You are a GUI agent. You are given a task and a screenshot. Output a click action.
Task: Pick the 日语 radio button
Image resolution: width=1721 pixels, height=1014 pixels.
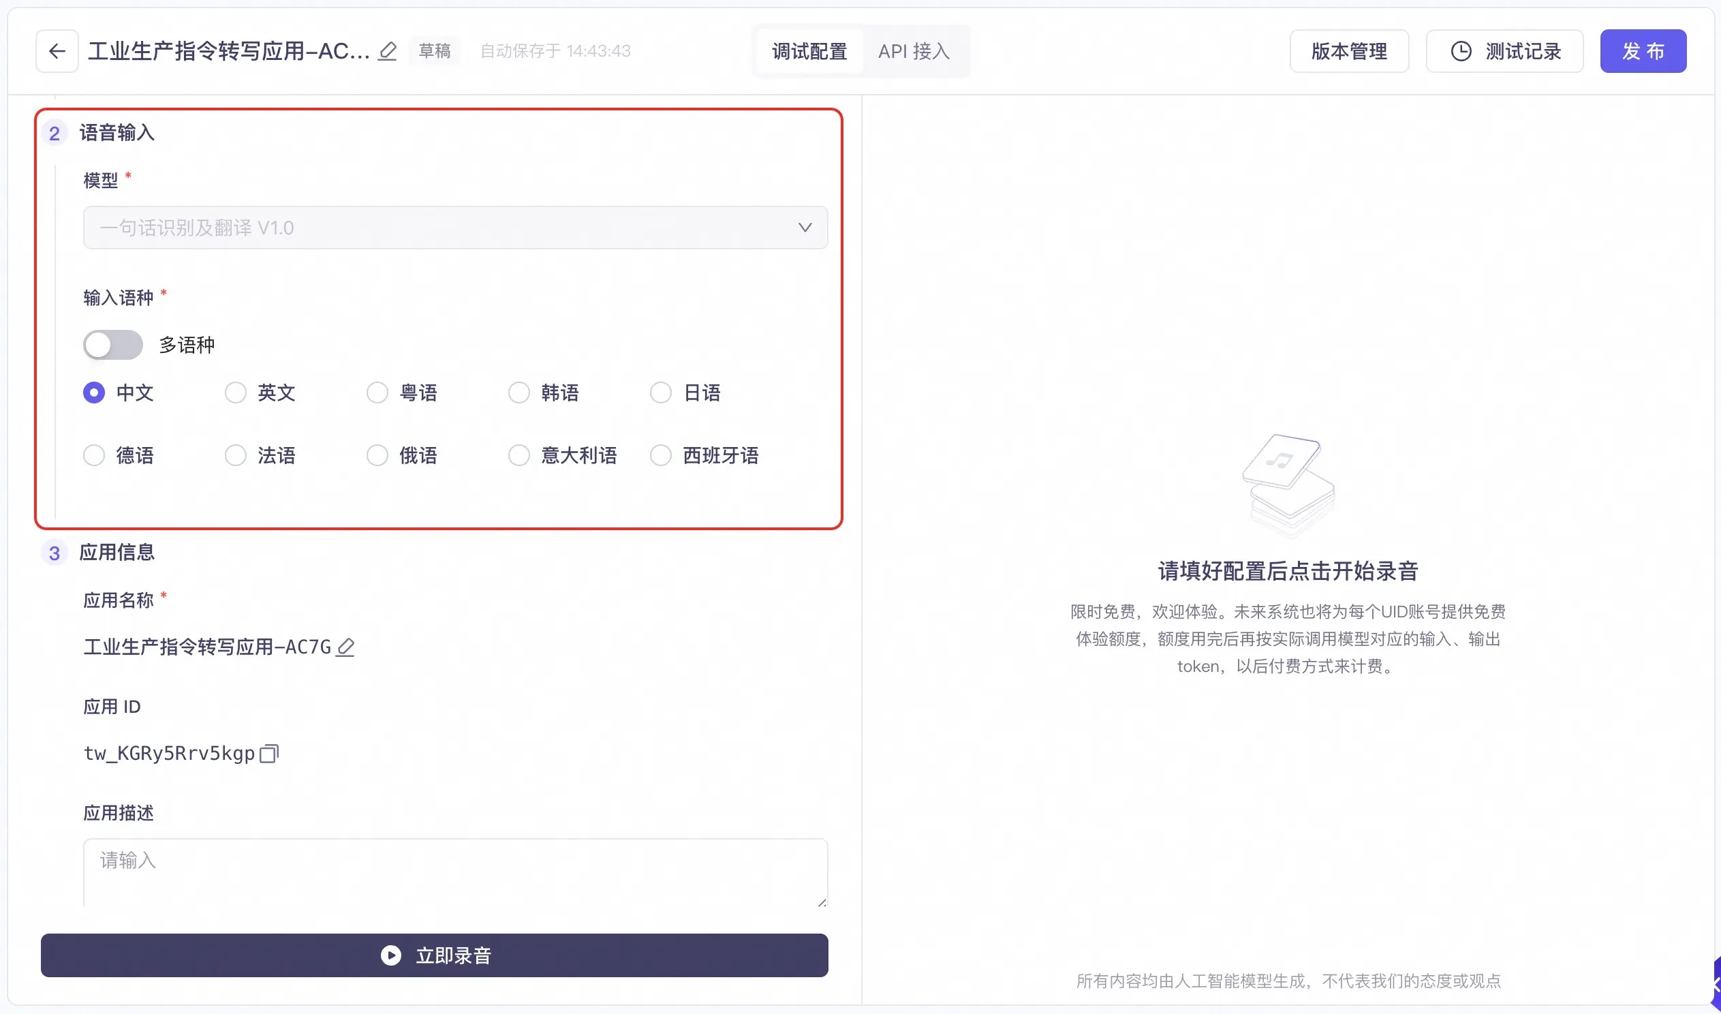coord(660,393)
